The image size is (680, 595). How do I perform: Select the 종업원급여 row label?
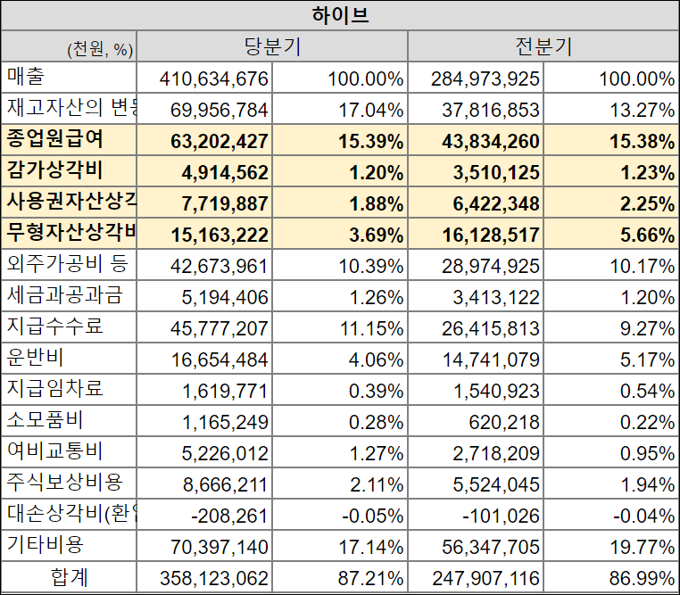click(x=69, y=139)
